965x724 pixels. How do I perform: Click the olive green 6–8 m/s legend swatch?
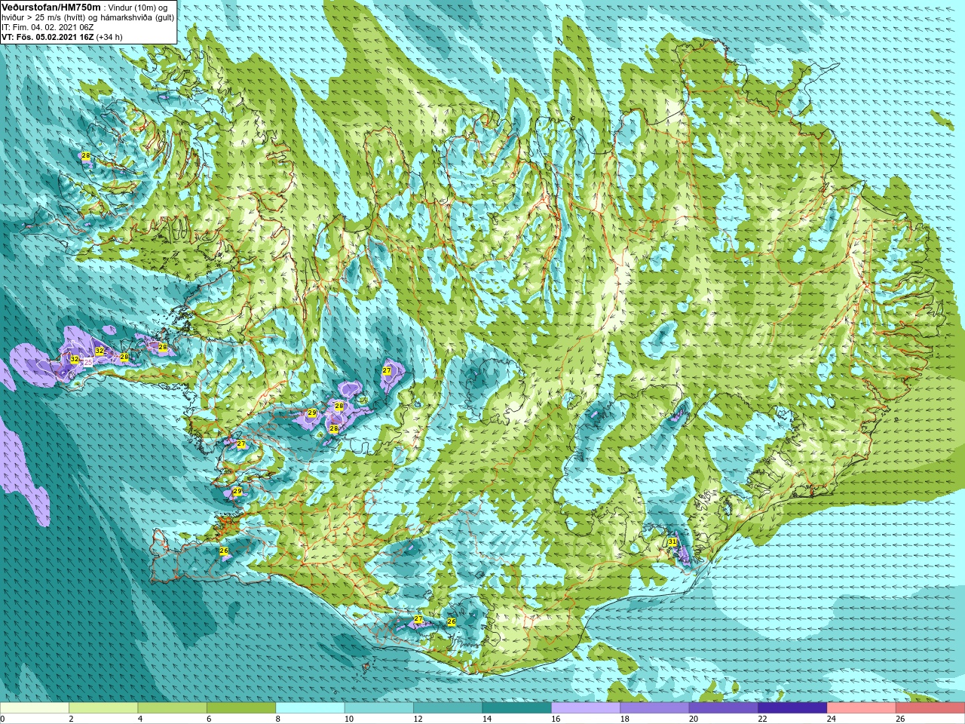241,708
